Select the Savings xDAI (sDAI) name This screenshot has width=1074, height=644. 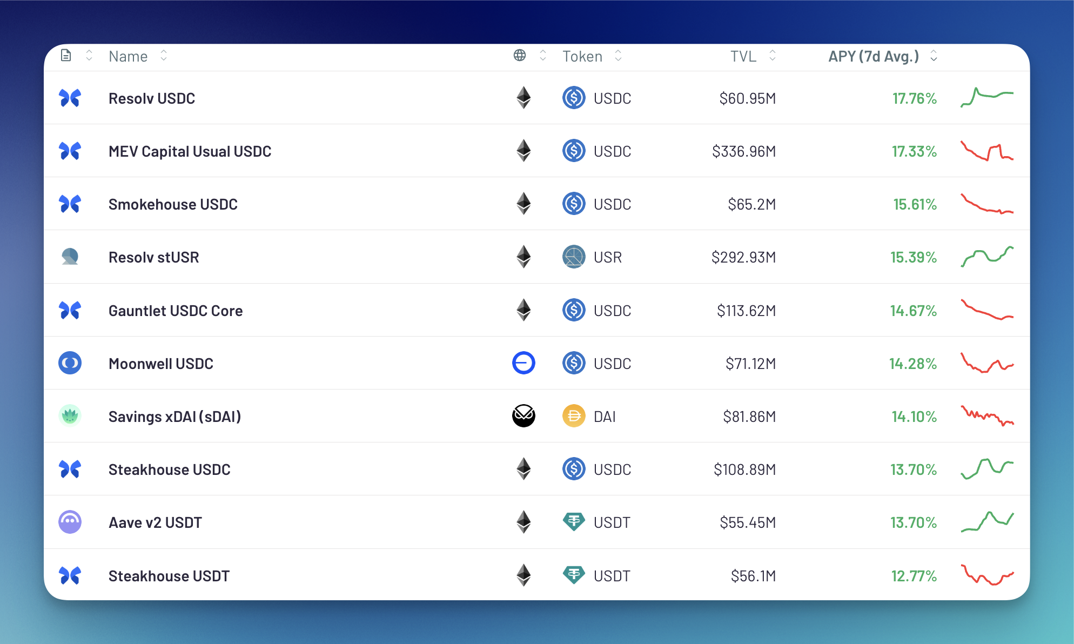coord(174,417)
